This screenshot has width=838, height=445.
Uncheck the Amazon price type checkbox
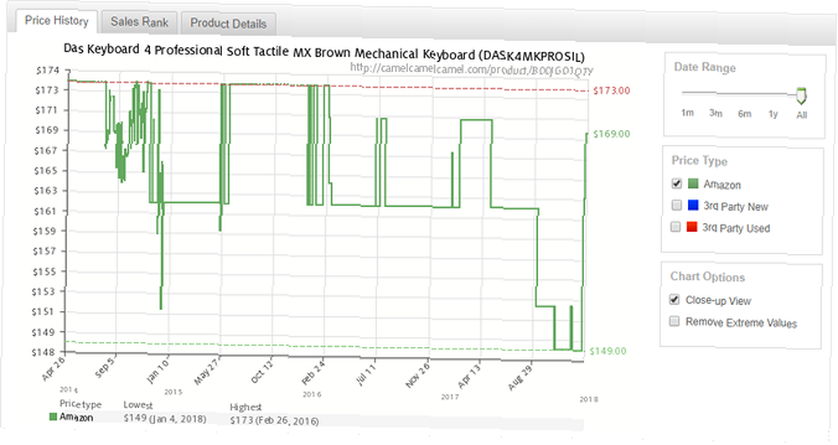point(676,184)
